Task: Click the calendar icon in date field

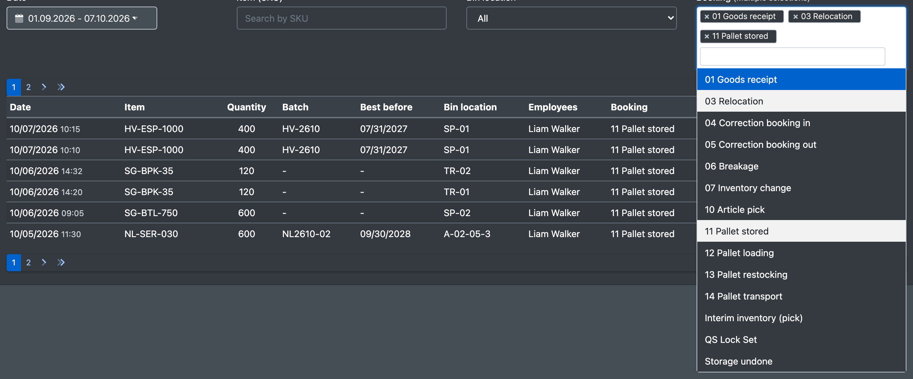Action: click(x=19, y=18)
